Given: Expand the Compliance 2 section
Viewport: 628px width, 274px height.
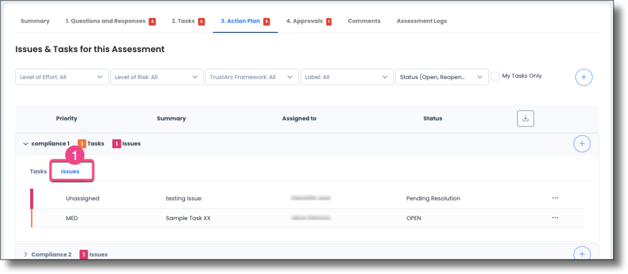Looking at the screenshot, I should pos(25,254).
